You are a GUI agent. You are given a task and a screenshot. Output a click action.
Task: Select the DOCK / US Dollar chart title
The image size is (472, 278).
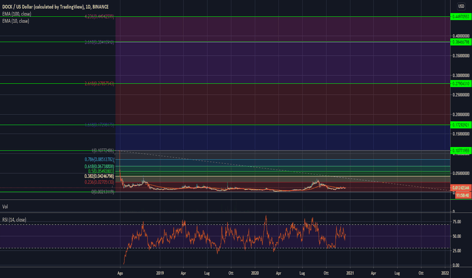pyautogui.click(x=55, y=7)
